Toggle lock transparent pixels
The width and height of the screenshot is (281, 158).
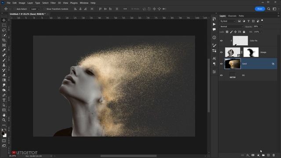click(x=227, y=32)
